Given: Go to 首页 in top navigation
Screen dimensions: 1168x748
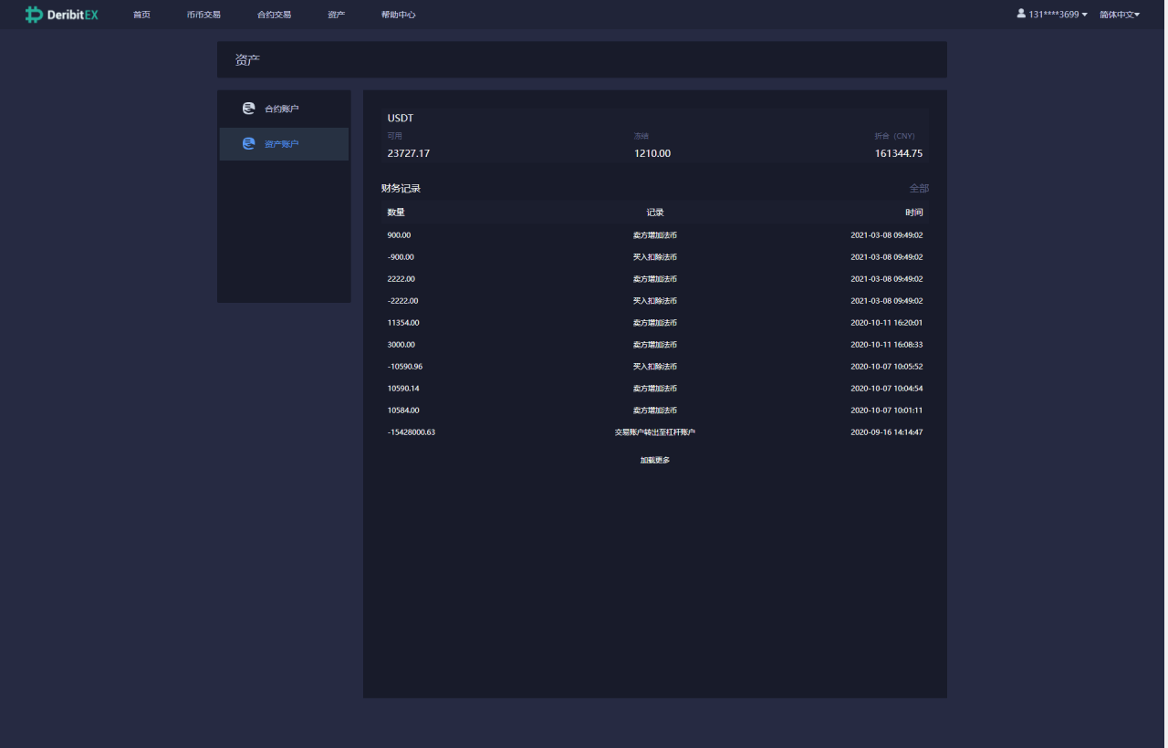Looking at the screenshot, I should click(x=141, y=15).
